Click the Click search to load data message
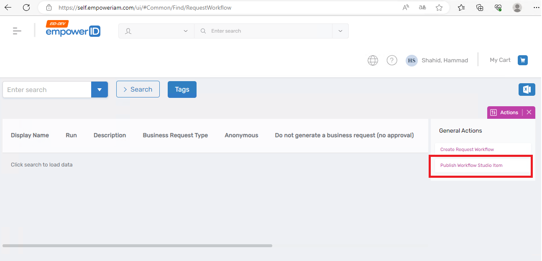 pyautogui.click(x=42, y=164)
